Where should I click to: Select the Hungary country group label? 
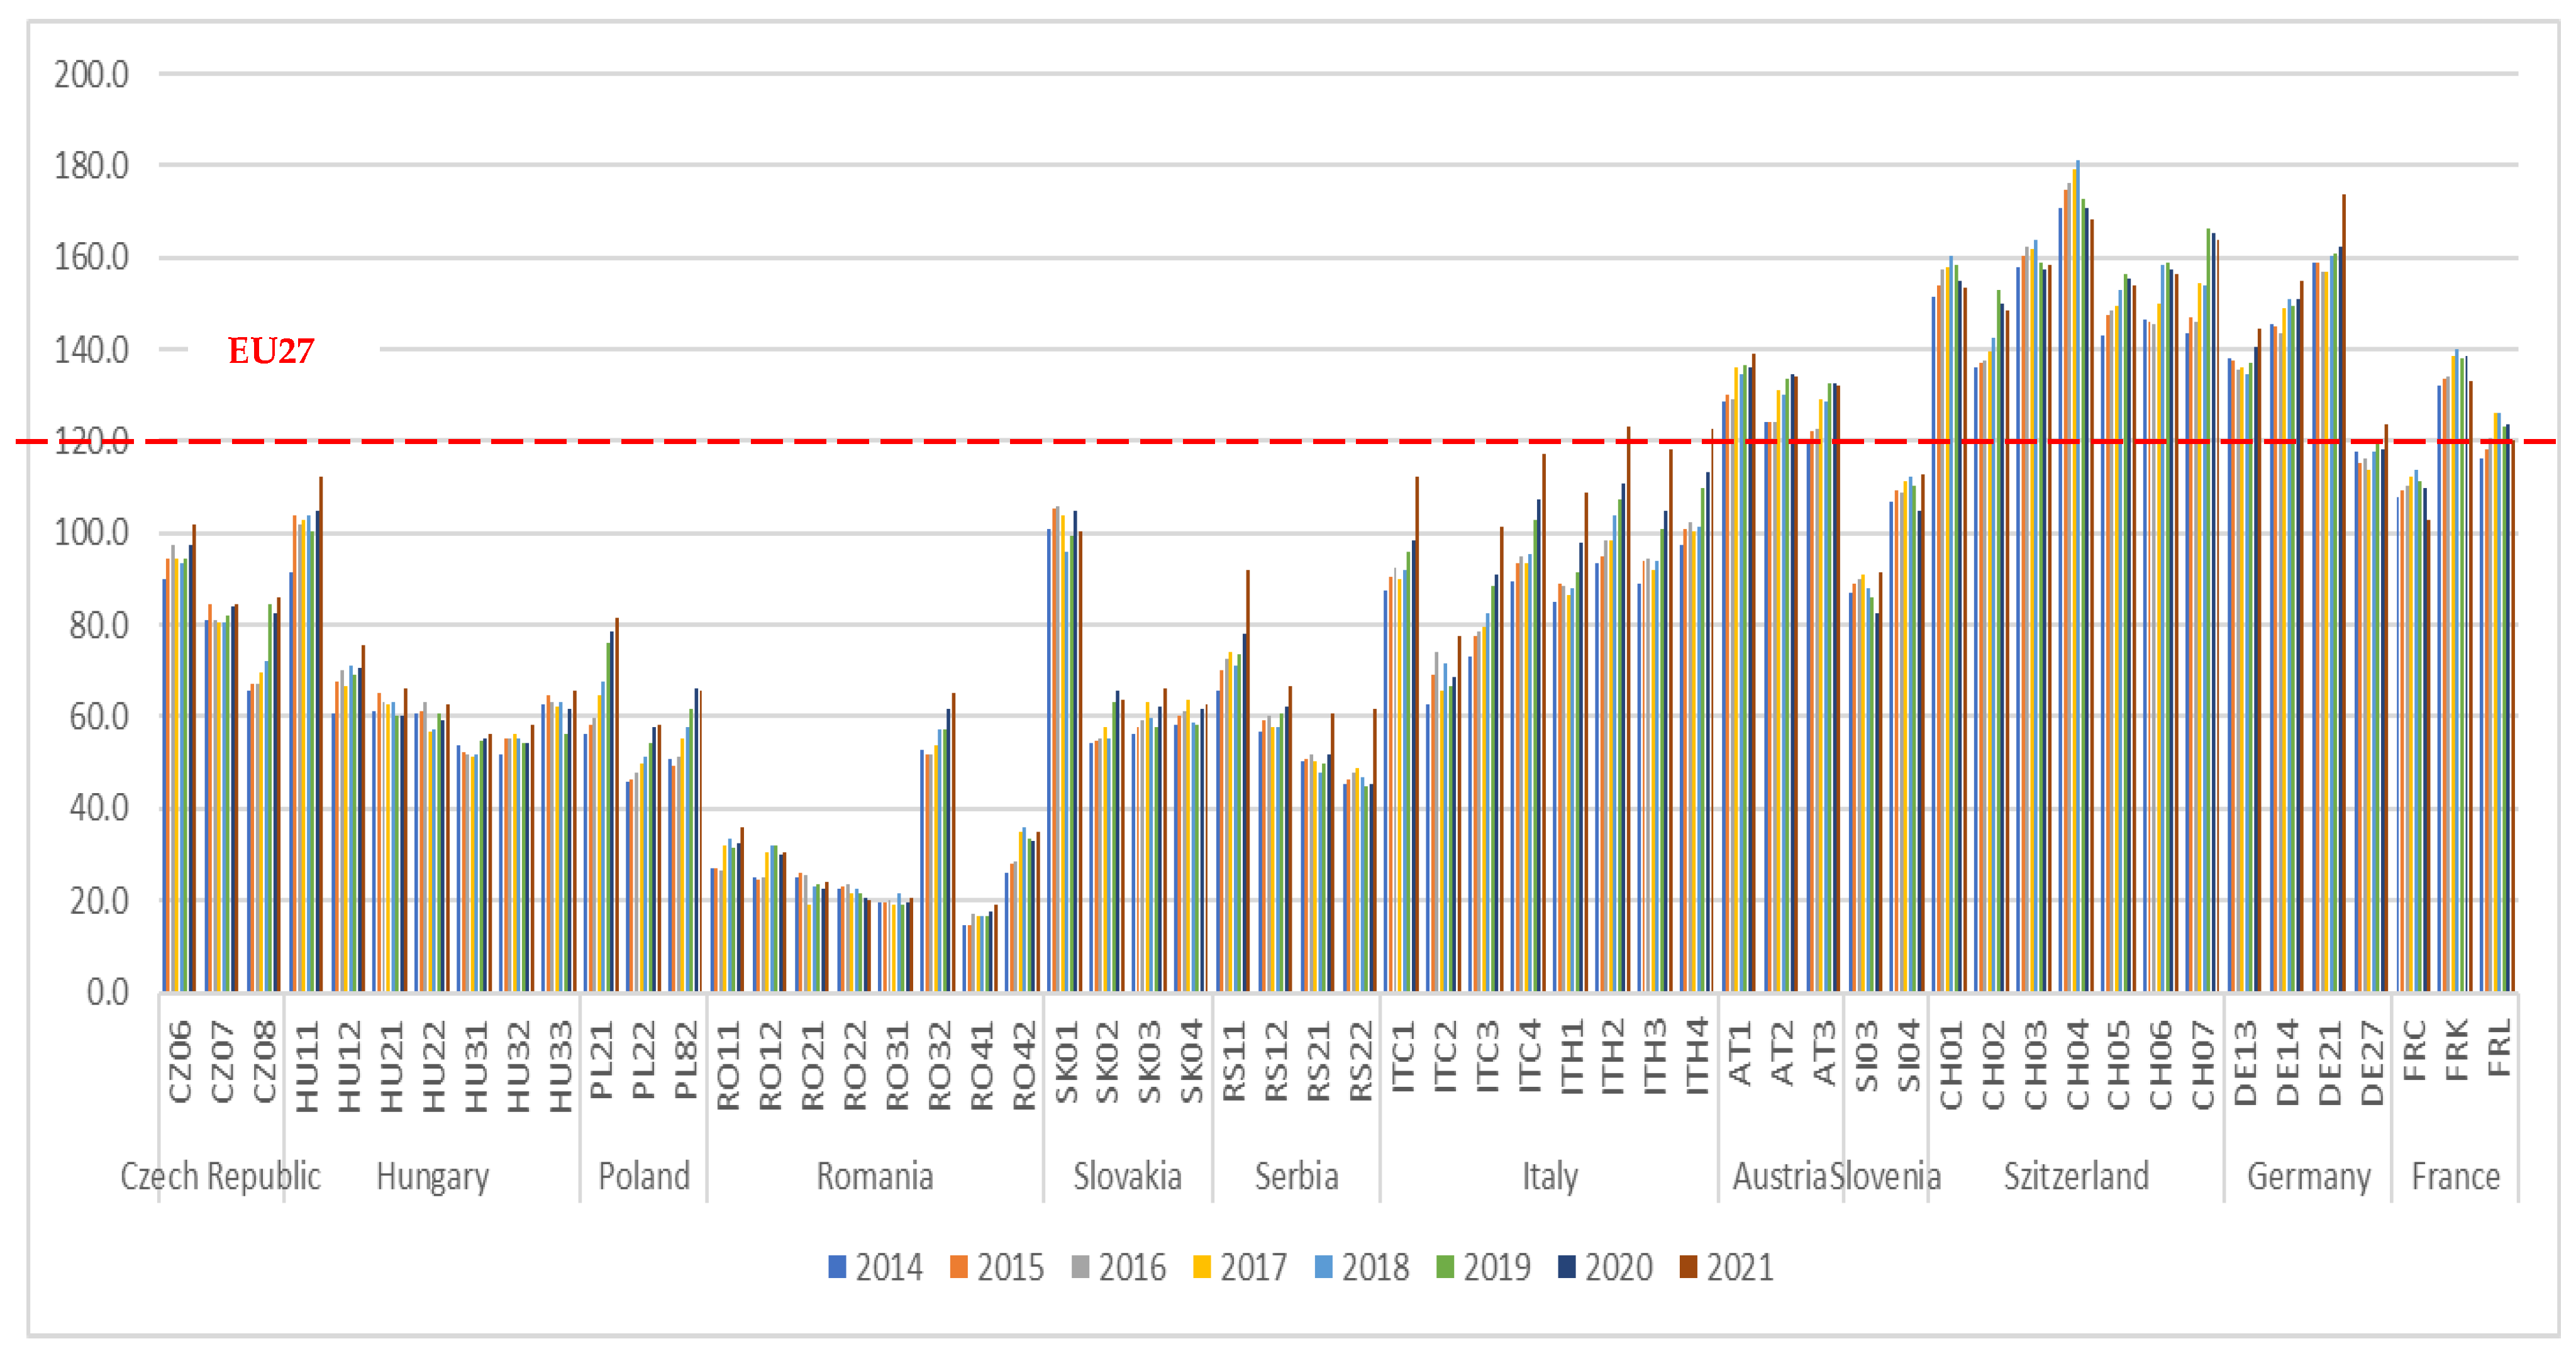click(x=432, y=1176)
